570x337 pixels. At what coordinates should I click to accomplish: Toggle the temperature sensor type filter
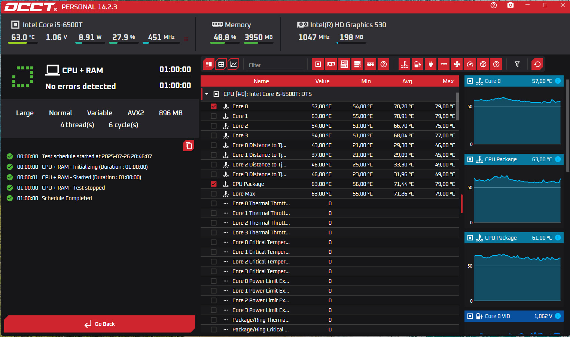(405, 64)
